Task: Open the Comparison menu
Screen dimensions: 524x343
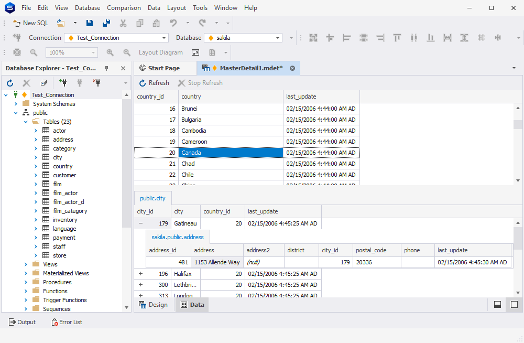Action: click(124, 8)
